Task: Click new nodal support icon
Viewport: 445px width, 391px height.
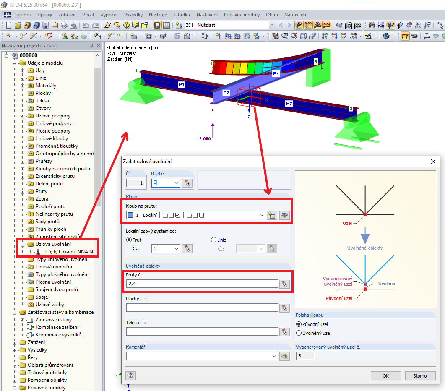Action: (65, 36)
